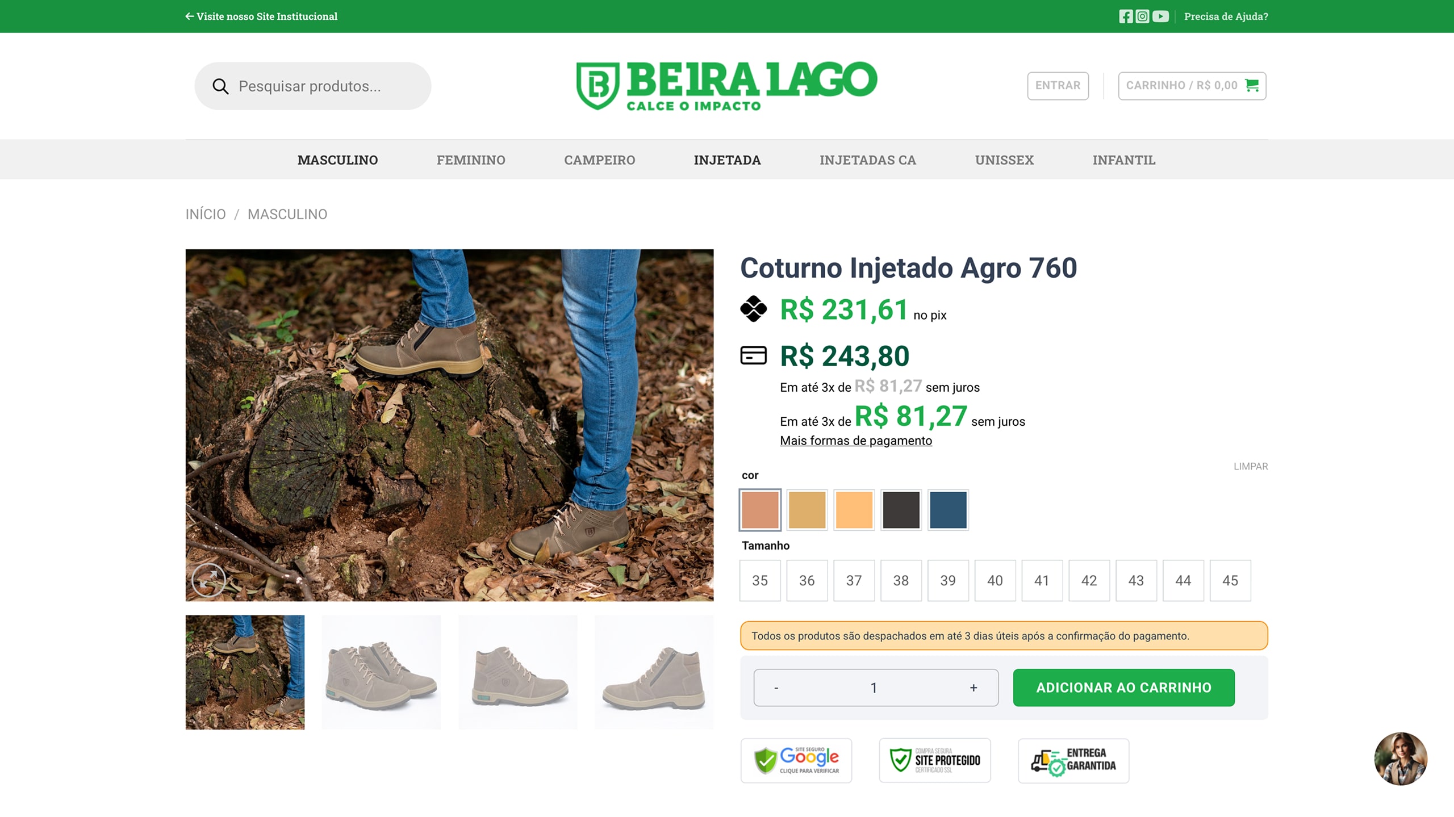This screenshot has width=1454, height=817.
Task: Open the Instagram profile icon
Action: [x=1142, y=16]
